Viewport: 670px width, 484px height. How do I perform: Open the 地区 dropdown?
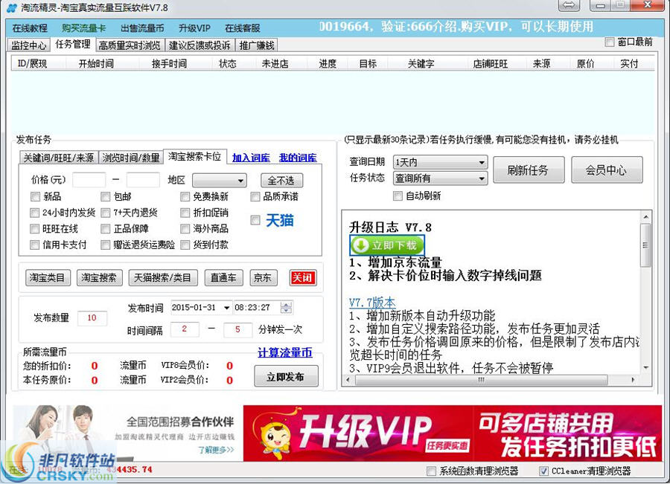click(x=220, y=181)
